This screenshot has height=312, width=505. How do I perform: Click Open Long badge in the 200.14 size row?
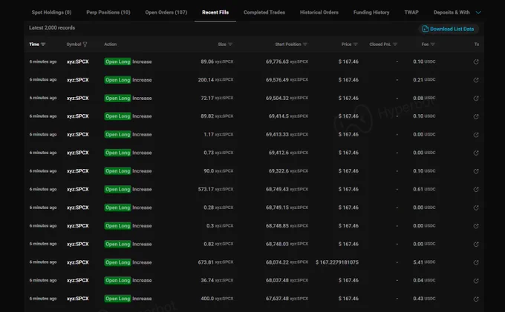tap(117, 80)
